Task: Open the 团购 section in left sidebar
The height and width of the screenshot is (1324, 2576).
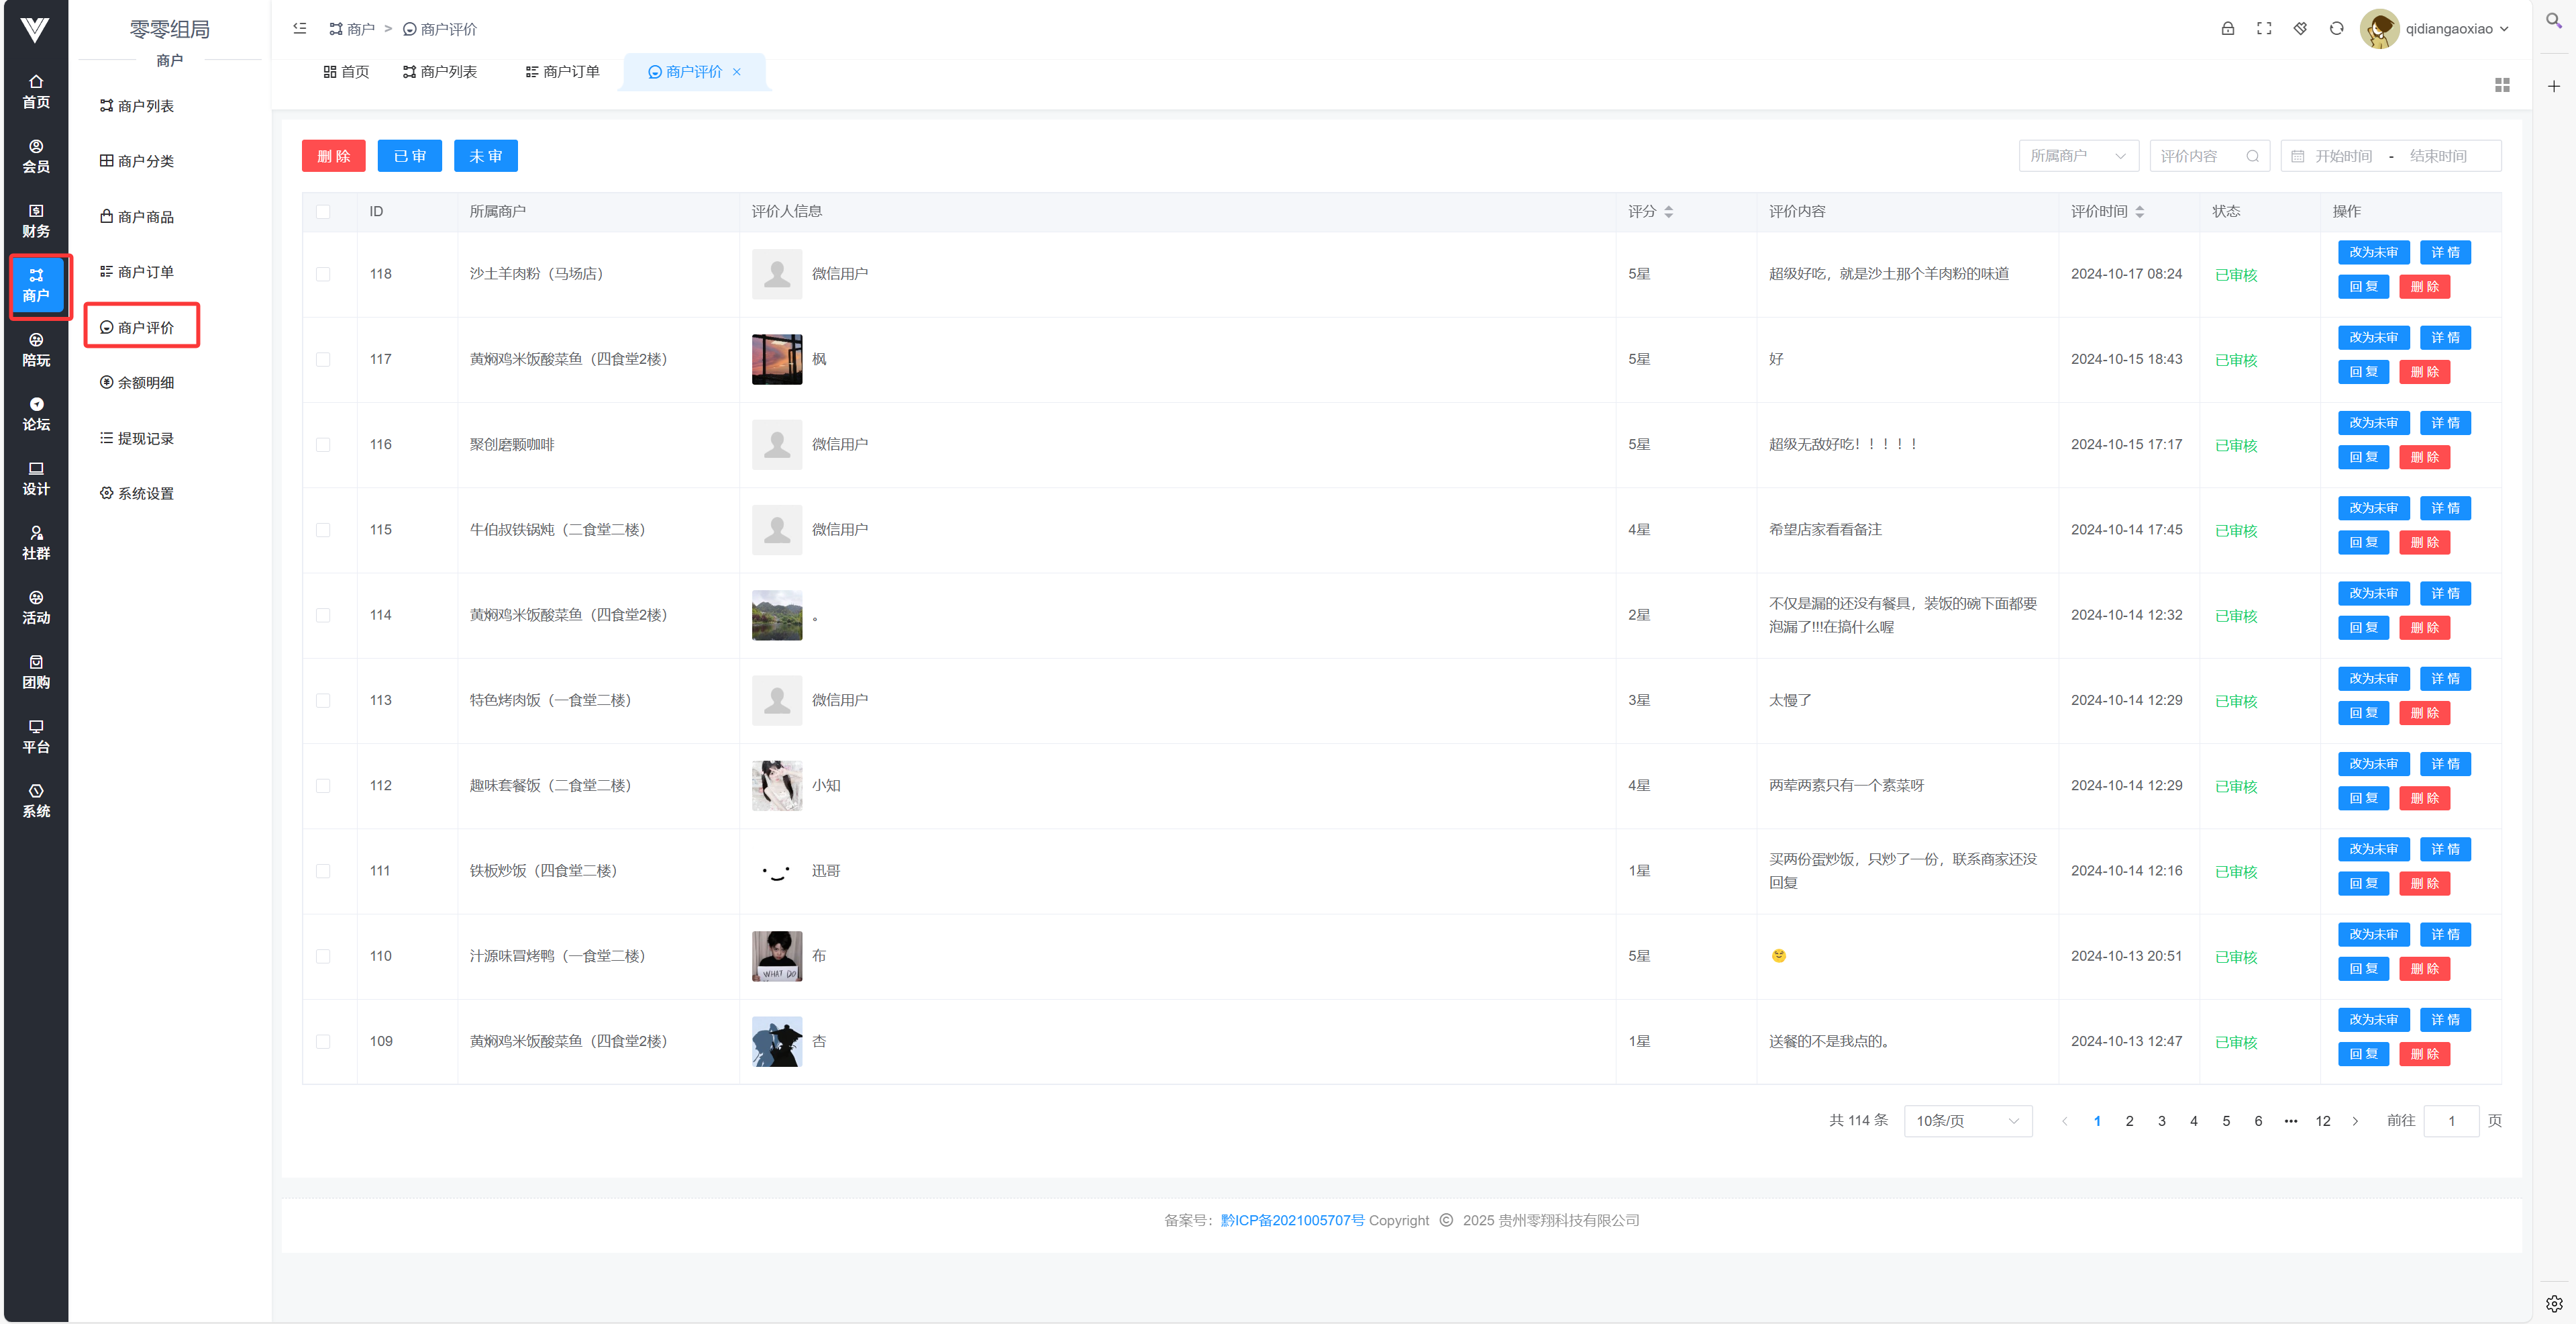Action: click(x=36, y=671)
